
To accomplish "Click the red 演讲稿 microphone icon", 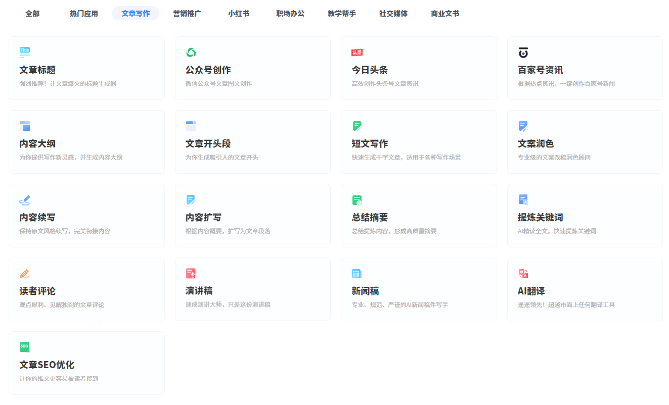I will 191,274.
